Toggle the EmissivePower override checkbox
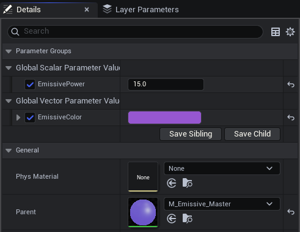Screen dimensions: 300x232 point(30,84)
